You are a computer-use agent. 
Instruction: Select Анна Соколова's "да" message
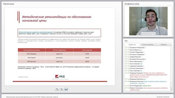[x=134, y=64]
